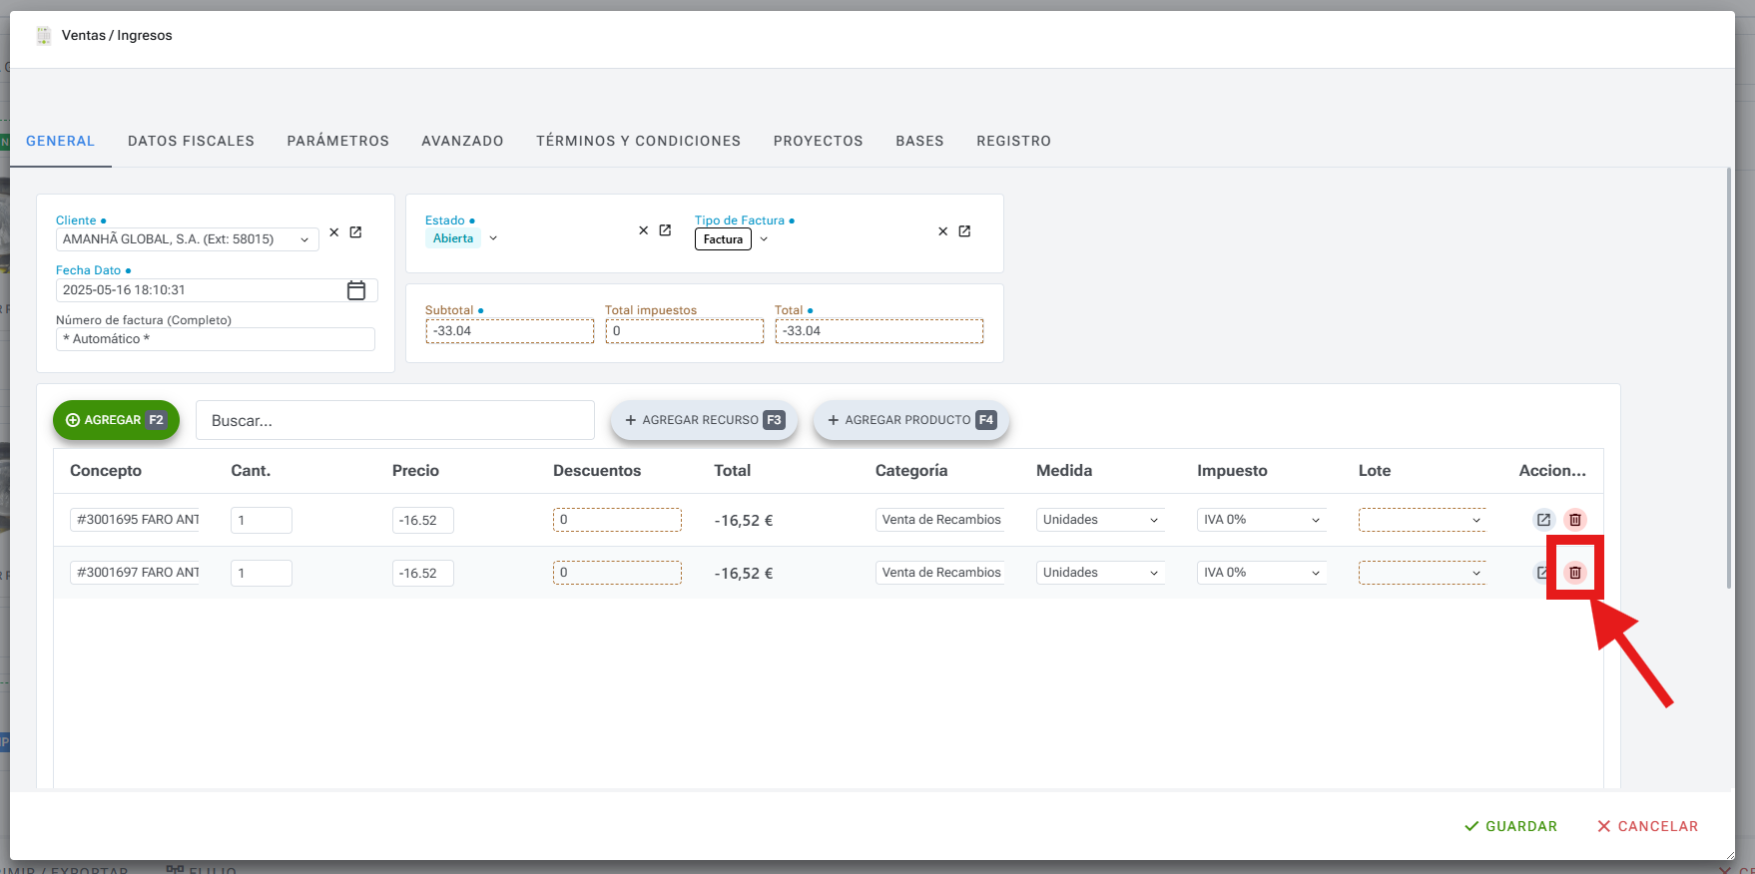Open first row's external edit icon
1755x874 pixels.
pos(1543,520)
